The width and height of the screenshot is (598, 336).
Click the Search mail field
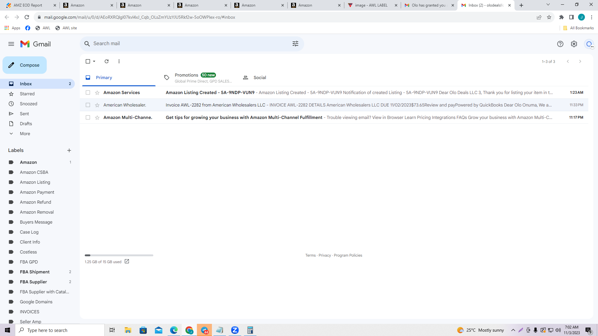(192, 44)
